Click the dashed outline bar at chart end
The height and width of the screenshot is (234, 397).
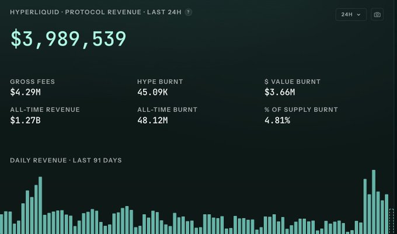click(x=391, y=221)
